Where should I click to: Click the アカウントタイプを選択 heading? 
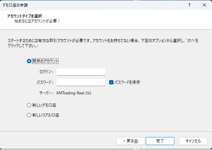[x=24, y=16]
